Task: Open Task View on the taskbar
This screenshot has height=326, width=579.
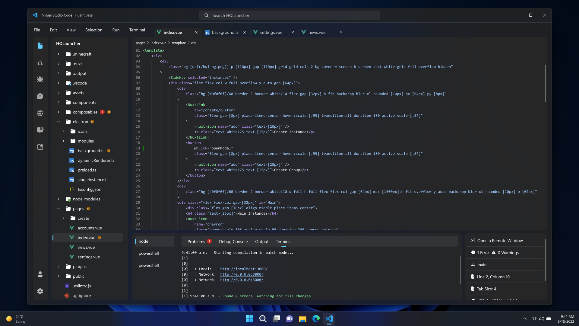Action: pos(276,319)
